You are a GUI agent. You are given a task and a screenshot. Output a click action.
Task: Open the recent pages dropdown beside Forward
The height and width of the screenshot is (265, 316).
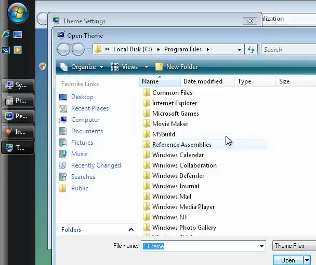coord(88,49)
